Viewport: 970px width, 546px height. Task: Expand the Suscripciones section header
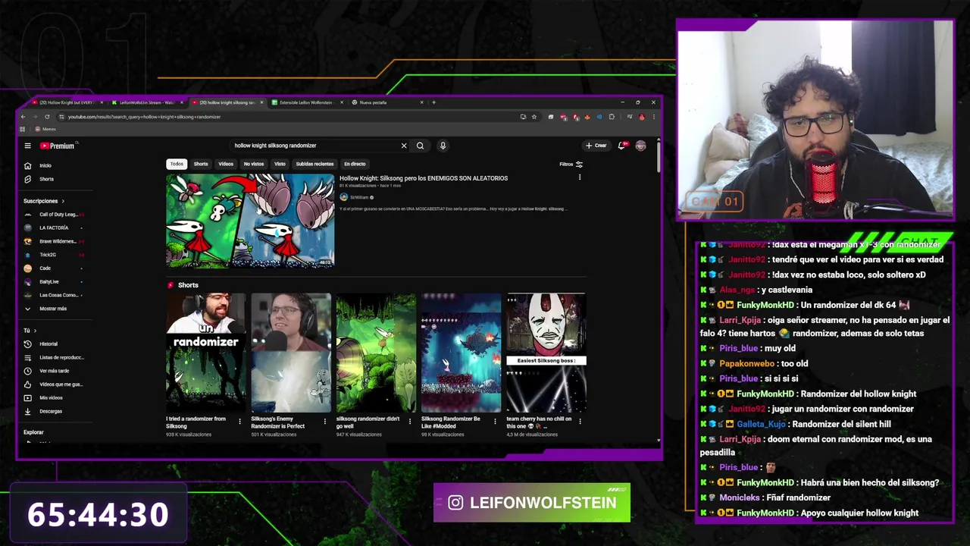[44, 201]
